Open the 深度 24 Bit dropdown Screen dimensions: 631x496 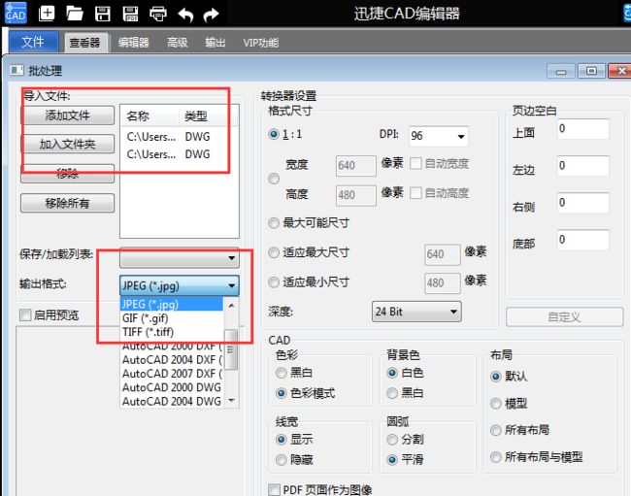tap(416, 312)
